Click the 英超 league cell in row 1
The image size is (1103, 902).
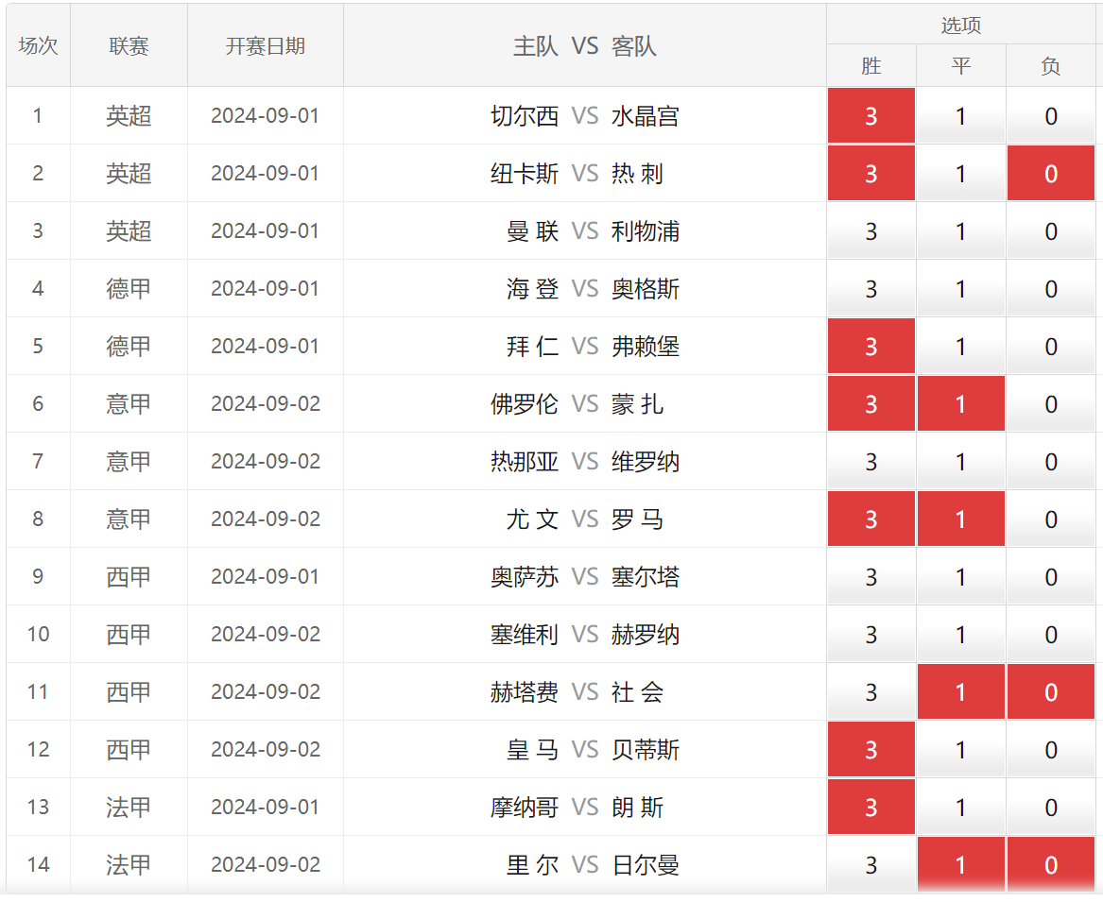[129, 115]
